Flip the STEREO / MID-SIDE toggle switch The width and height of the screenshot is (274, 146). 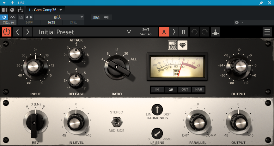pyautogui.click(x=117, y=122)
